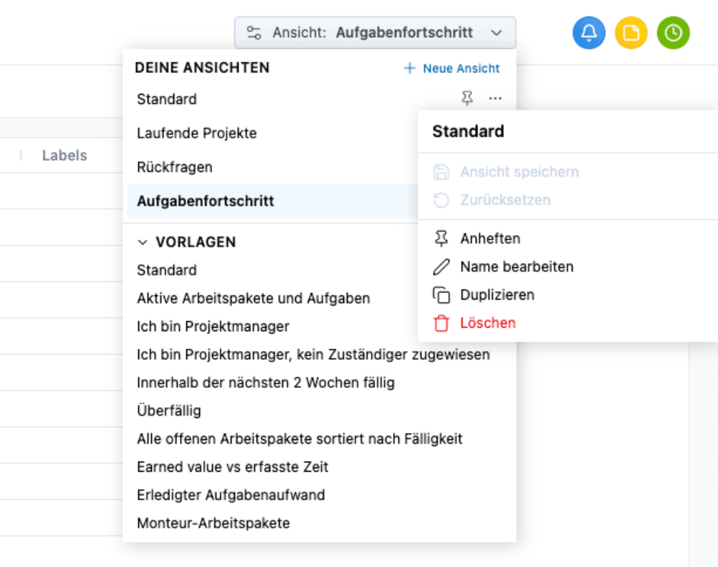This screenshot has width=718, height=567.
Task: Click the pencil icon for Name bearbeiten
Action: (x=441, y=267)
